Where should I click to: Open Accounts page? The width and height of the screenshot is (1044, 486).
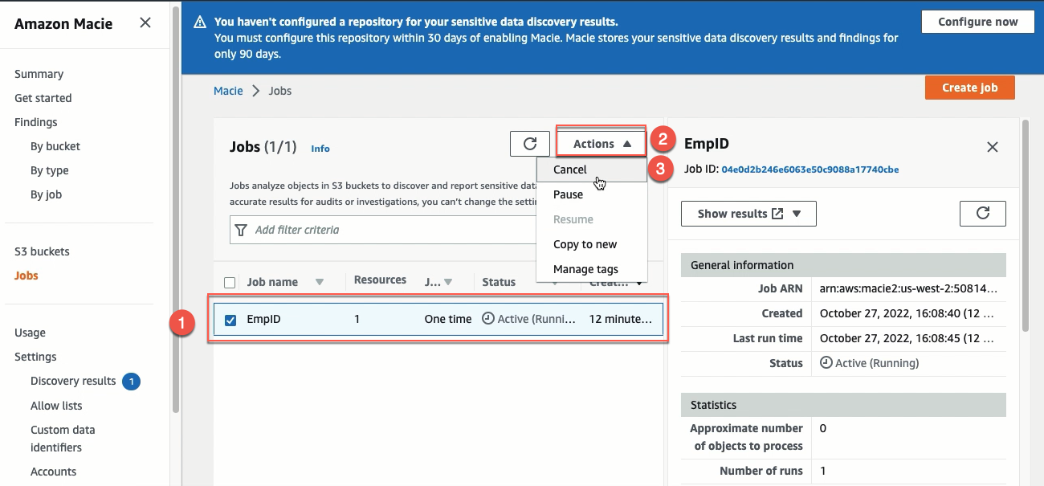pos(54,472)
